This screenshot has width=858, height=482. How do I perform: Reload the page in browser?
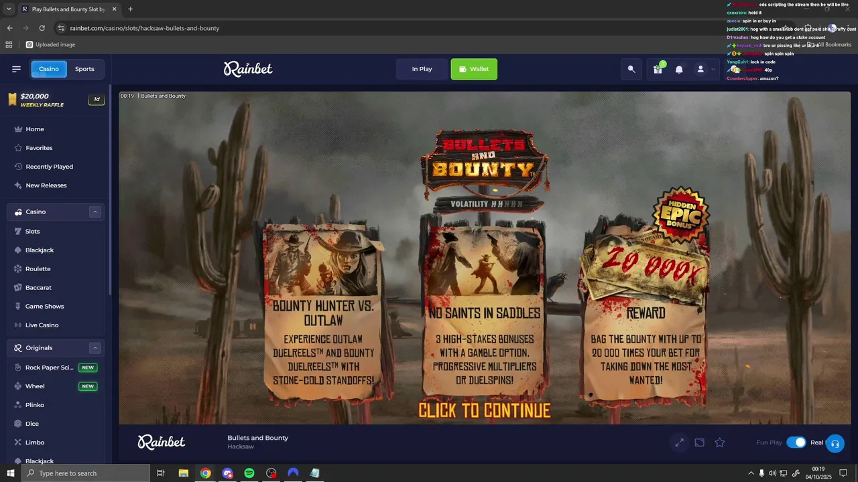coord(42,28)
